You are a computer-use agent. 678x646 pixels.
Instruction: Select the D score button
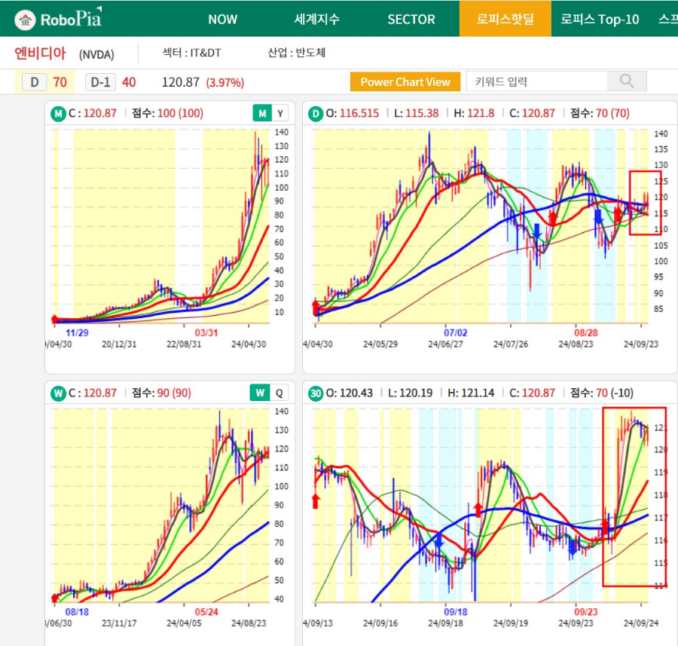[35, 82]
